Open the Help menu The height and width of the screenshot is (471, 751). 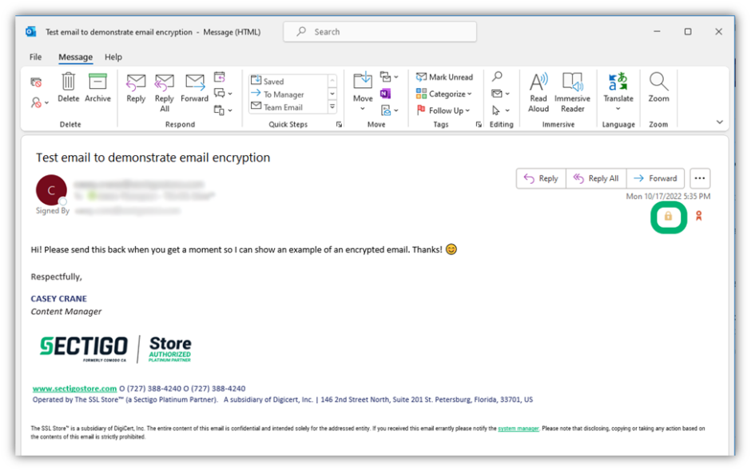pyautogui.click(x=113, y=57)
